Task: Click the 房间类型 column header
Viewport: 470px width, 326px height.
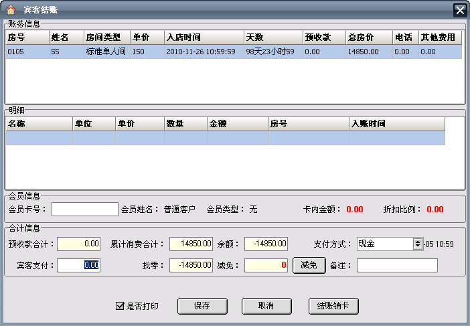Action: 107,37
